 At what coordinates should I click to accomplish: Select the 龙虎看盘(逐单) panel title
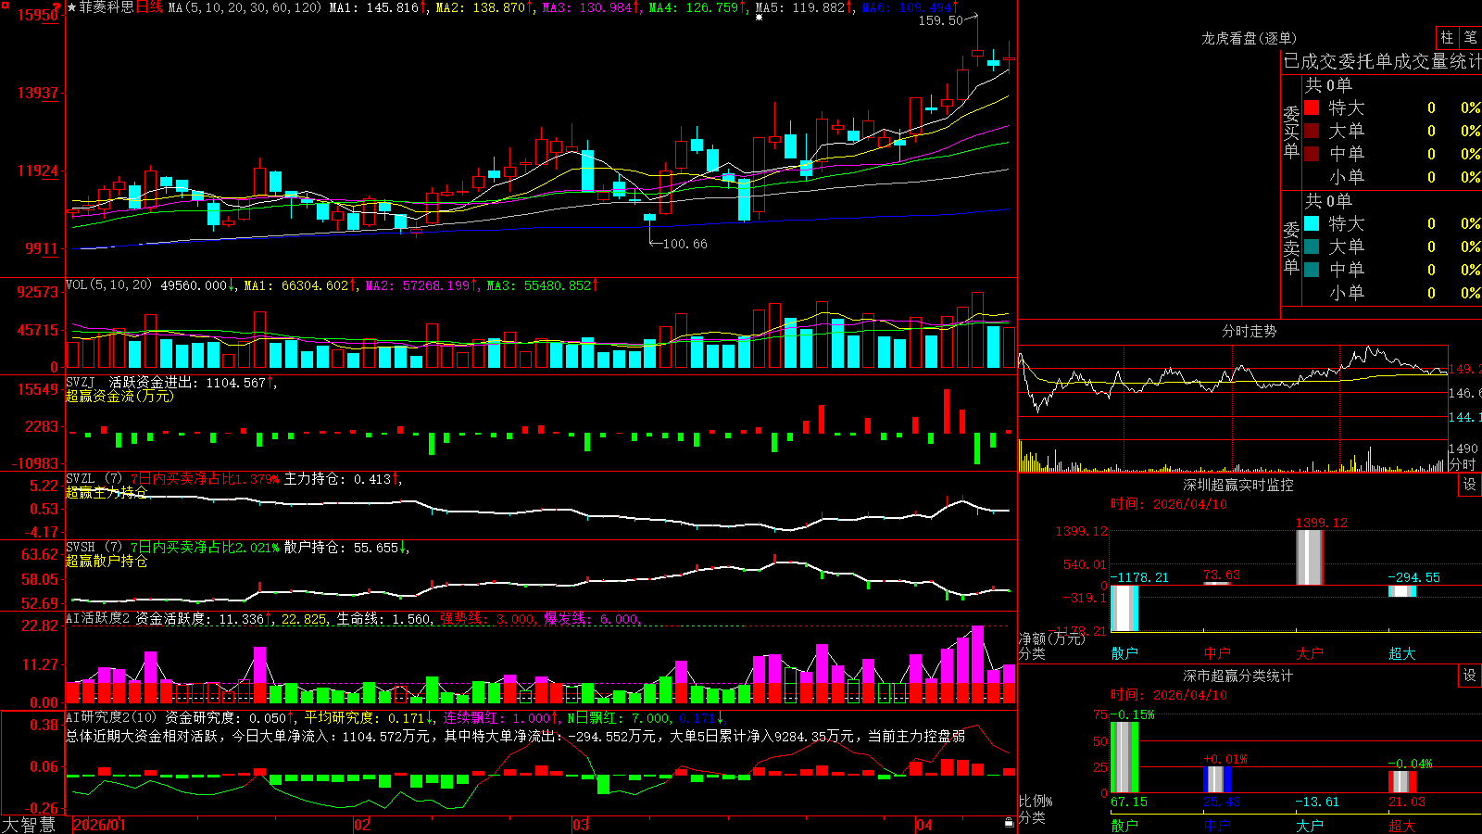(x=1249, y=38)
